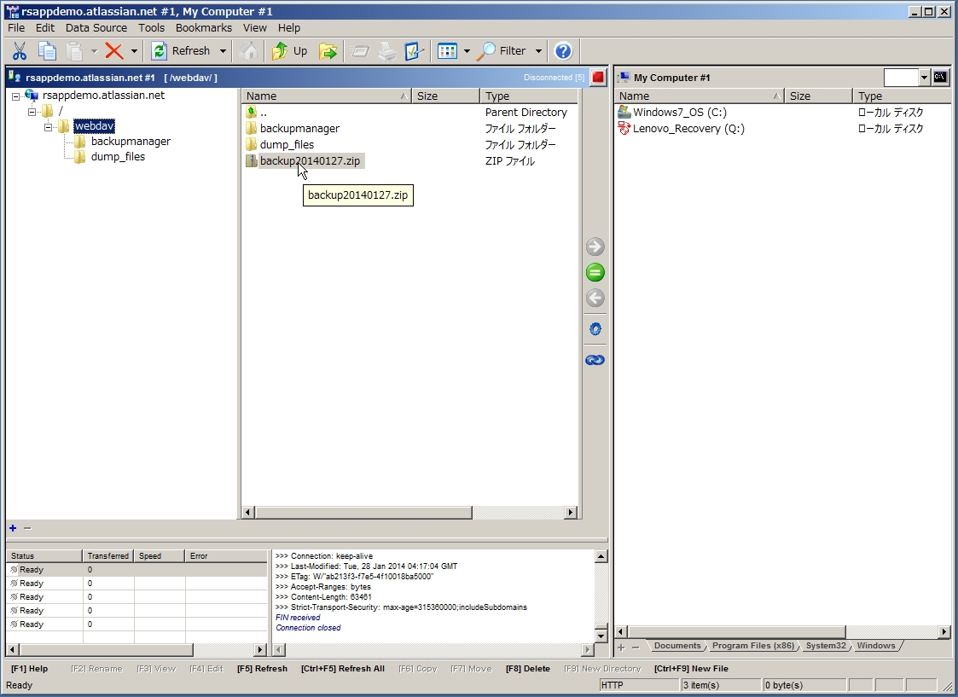
Task: Open the Tools menu
Action: click(151, 28)
